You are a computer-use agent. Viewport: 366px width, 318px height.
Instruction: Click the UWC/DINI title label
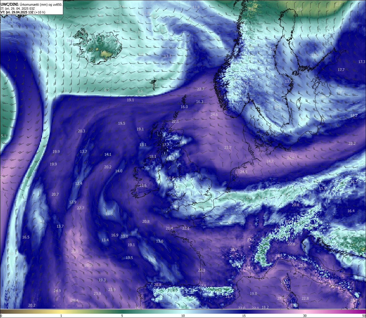click(x=10, y=5)
